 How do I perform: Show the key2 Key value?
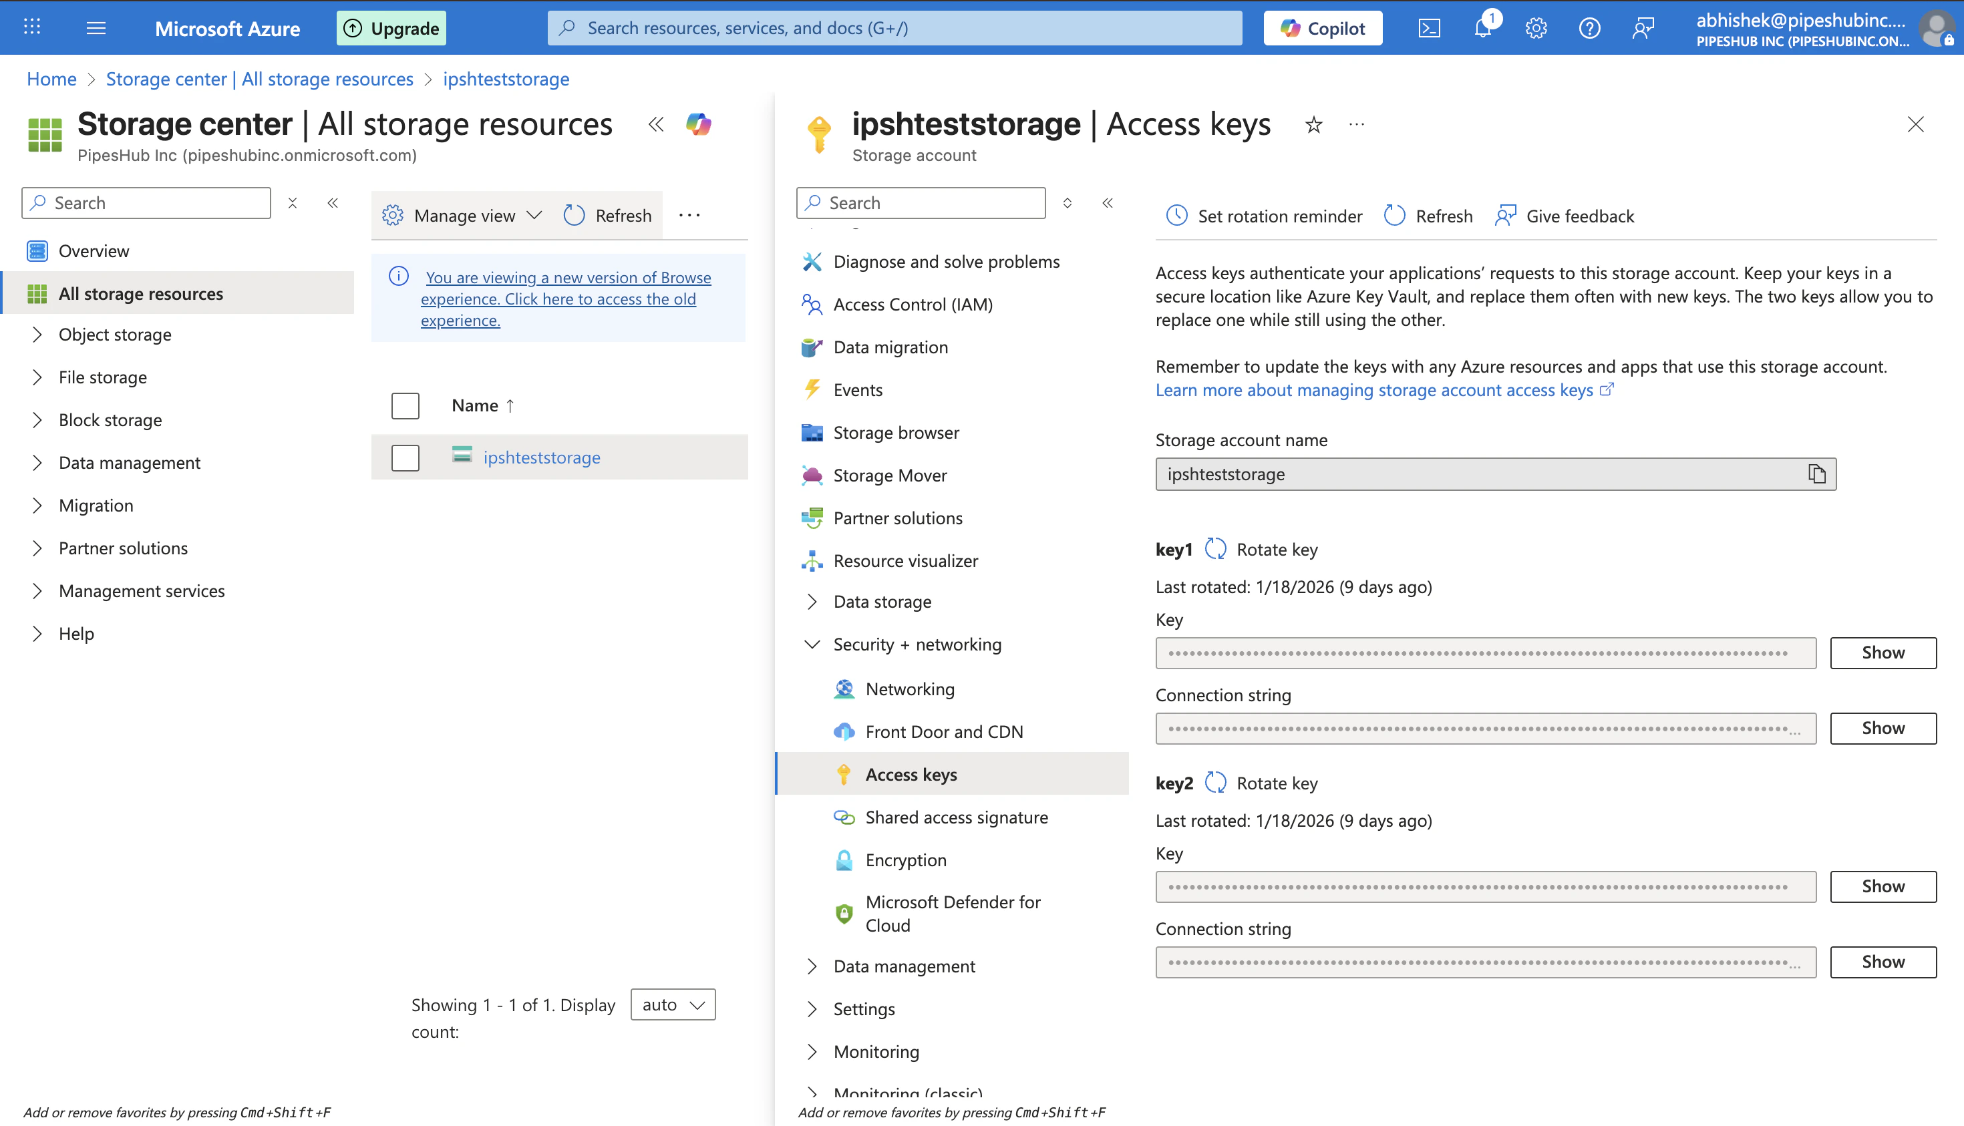pyautogui.click(x=1883, y=886)
